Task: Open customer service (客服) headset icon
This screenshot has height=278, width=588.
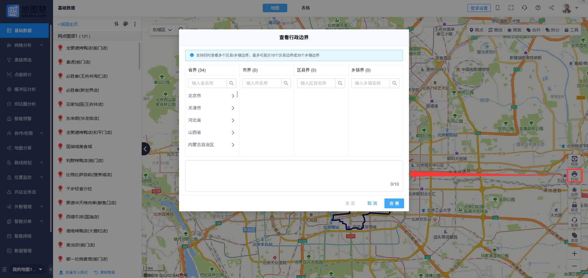Action: 574,221
